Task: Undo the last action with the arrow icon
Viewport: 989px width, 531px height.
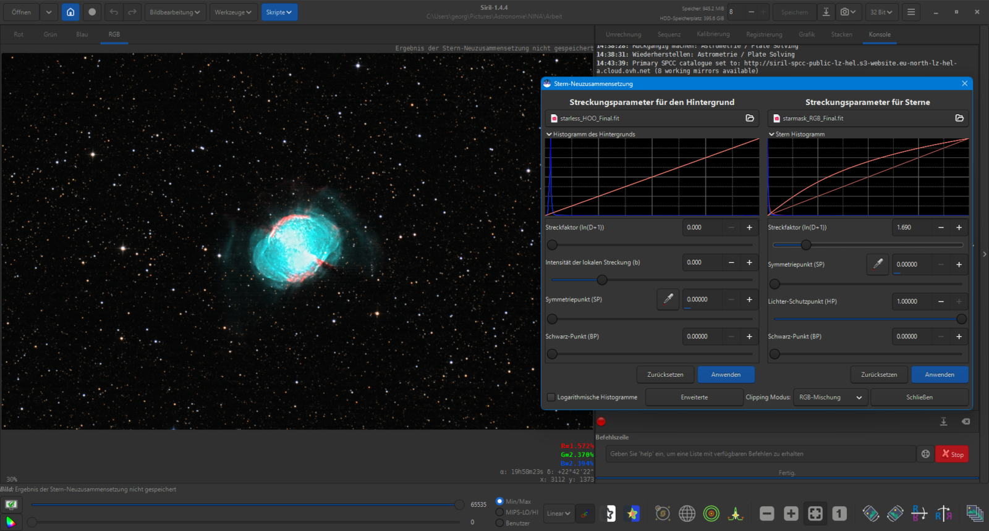Action: pyautogui.click(x=114, y=12)
